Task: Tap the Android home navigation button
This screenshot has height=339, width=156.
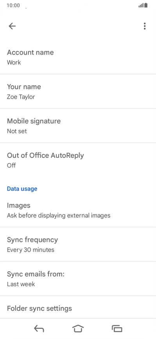Action: tap(78, 328)
